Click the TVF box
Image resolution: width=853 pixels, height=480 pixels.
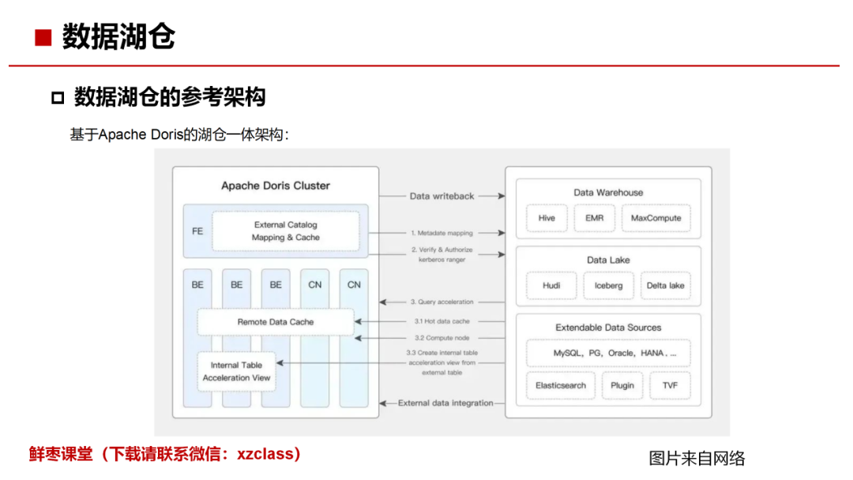pos(670,386)
